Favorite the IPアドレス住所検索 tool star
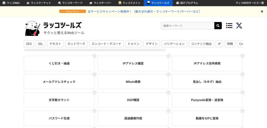Image resolution: width=267 pixels, height=128 pixels. coord(242,56)
